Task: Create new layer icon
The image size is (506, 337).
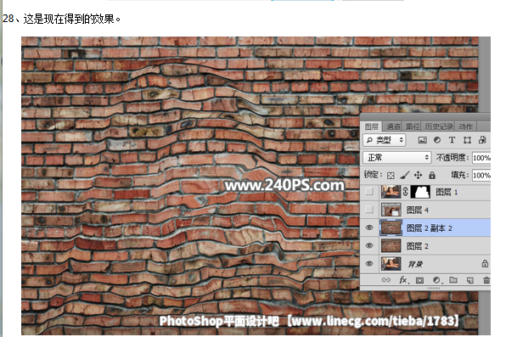Action: click(470, 280)
